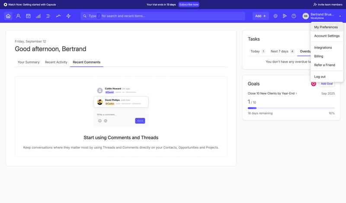Click the goal progress bar
This screenshot has height=203, width=346.
coord(291,108)
